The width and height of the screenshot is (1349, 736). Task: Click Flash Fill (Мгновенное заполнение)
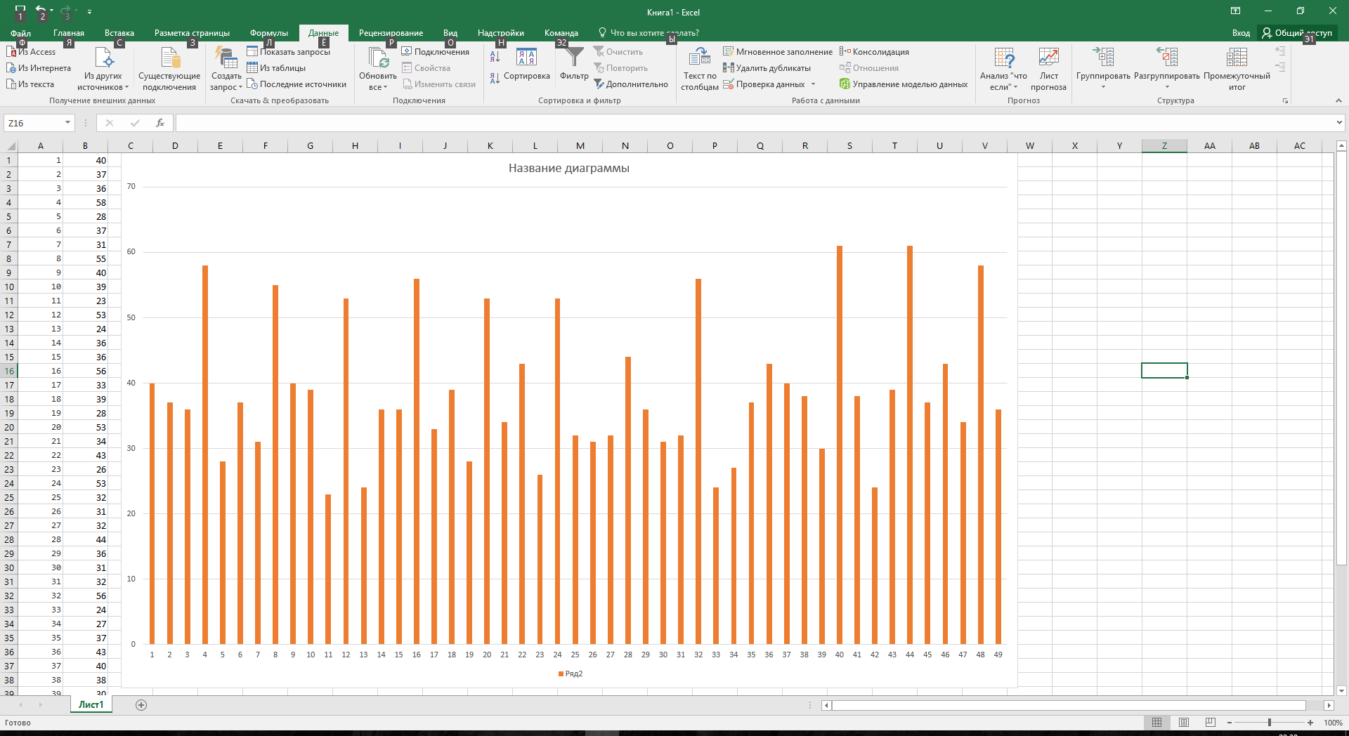point(778,52)
